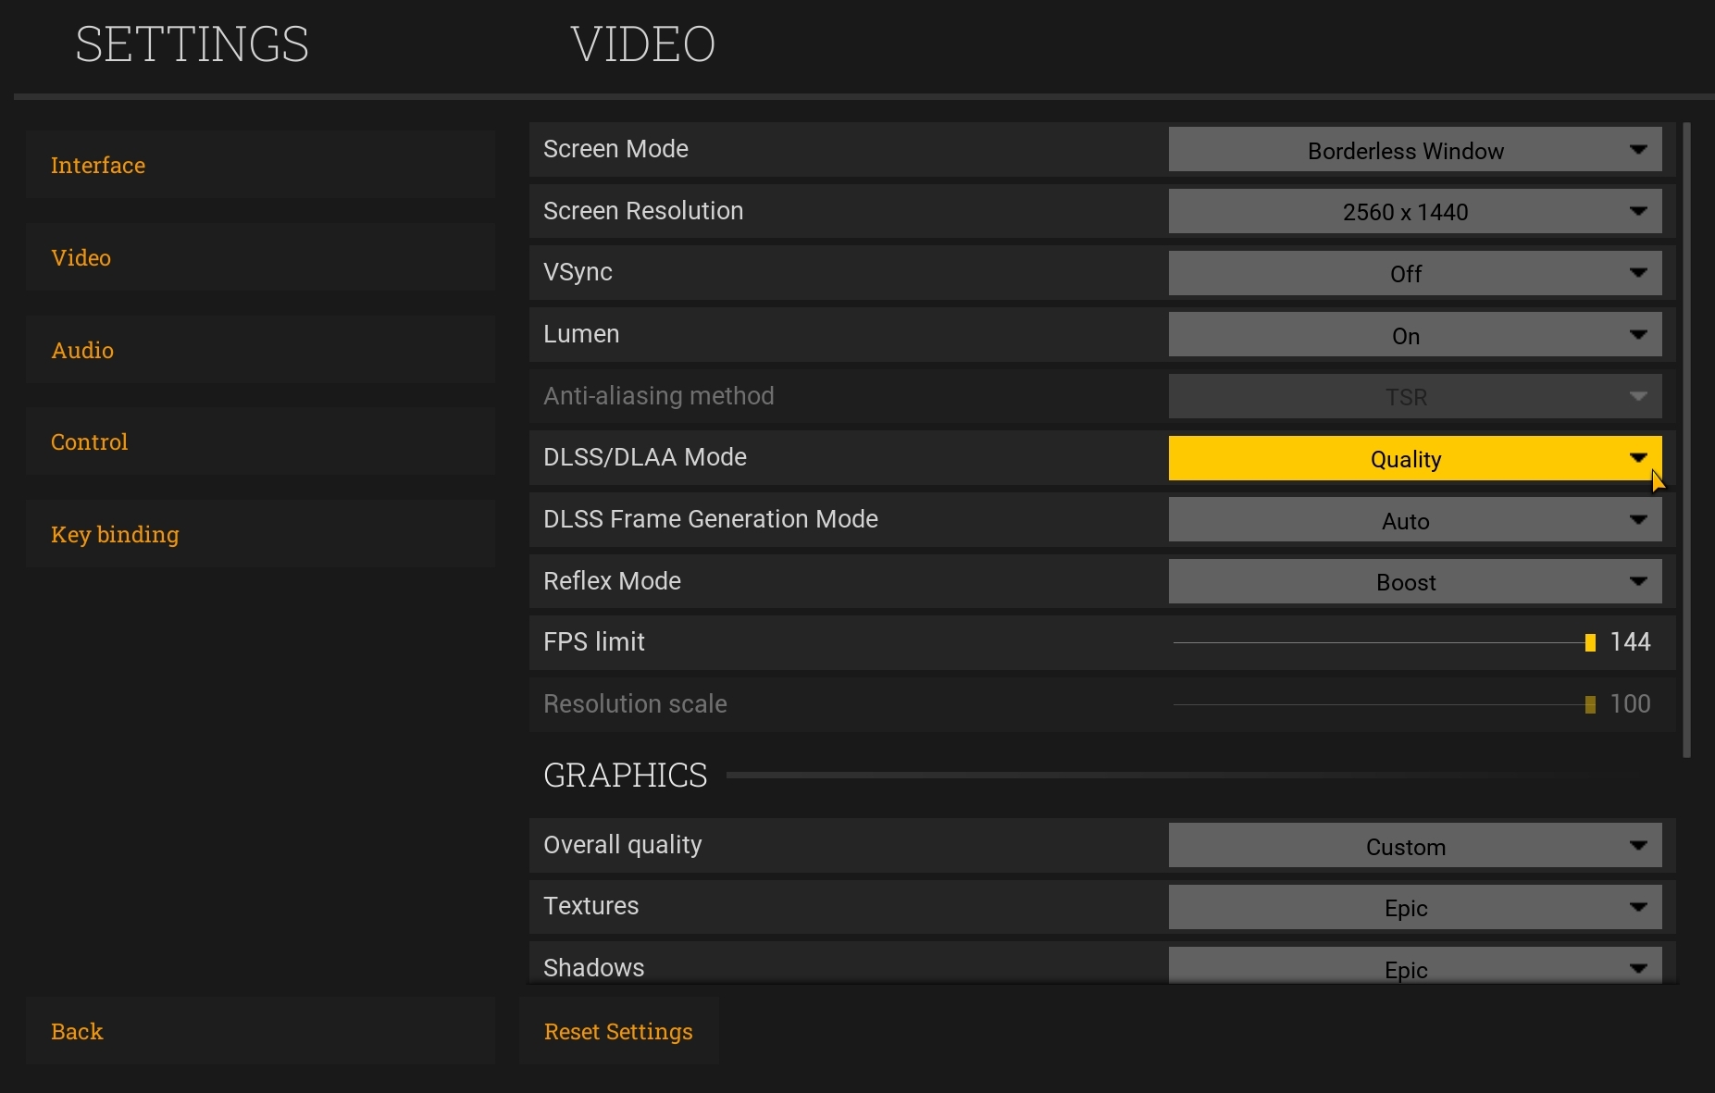Click the Resolution scale slider handle

click(x=1590, y=704)
